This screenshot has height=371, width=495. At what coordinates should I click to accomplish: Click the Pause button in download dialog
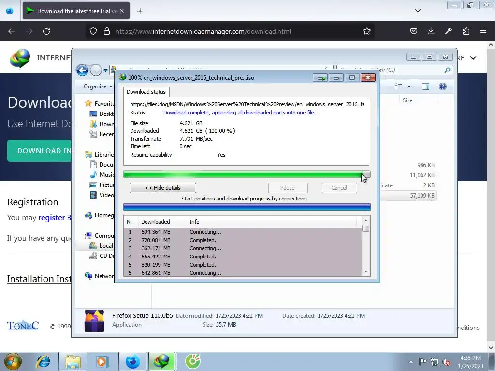coord(288,188)
